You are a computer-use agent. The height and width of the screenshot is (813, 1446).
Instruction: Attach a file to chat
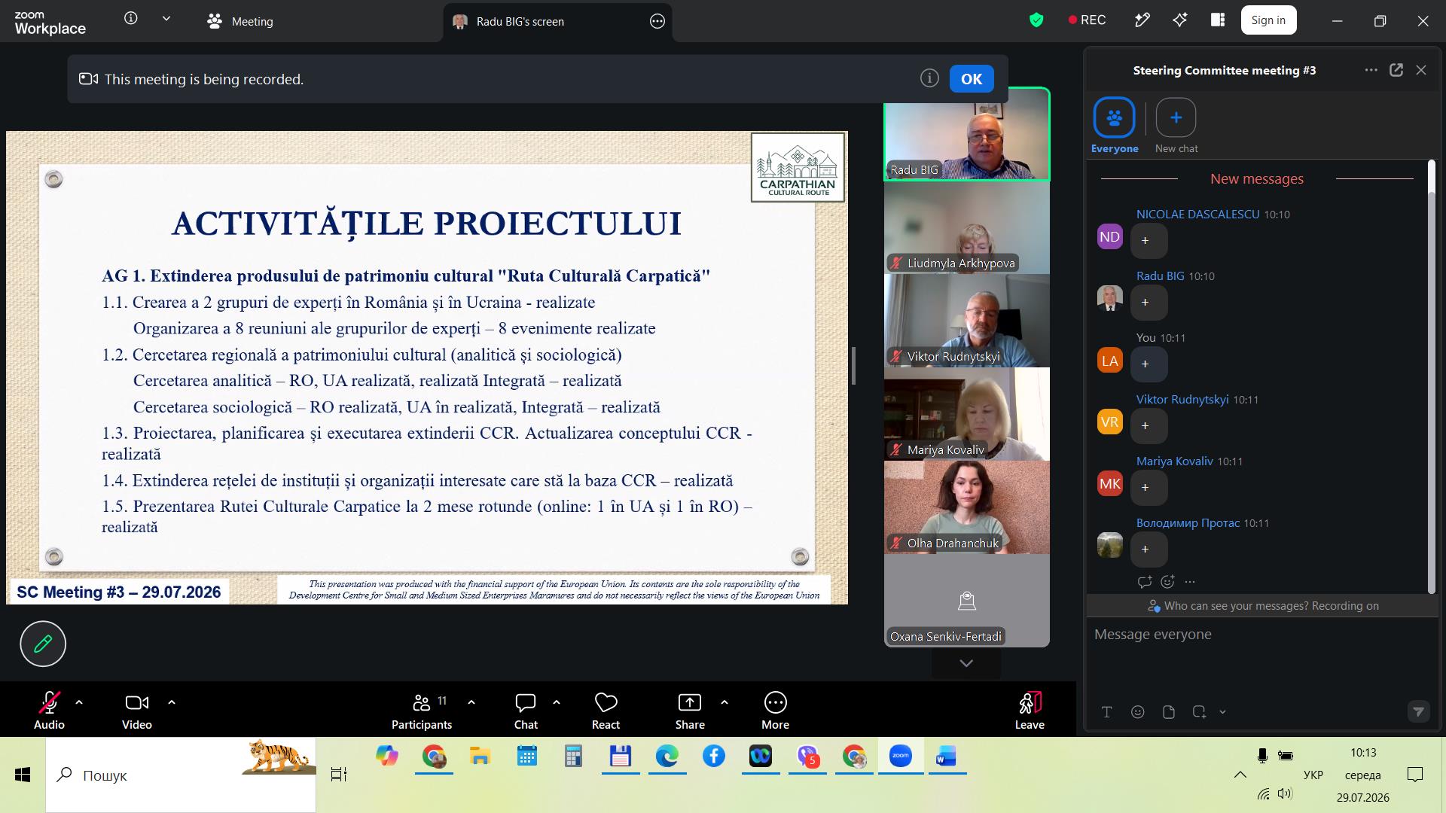[1169, 712]
